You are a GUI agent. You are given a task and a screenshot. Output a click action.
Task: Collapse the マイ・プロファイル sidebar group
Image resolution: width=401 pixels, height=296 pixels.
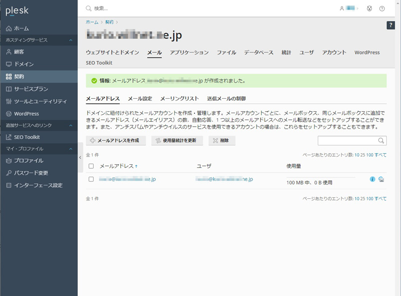[71, 149]
